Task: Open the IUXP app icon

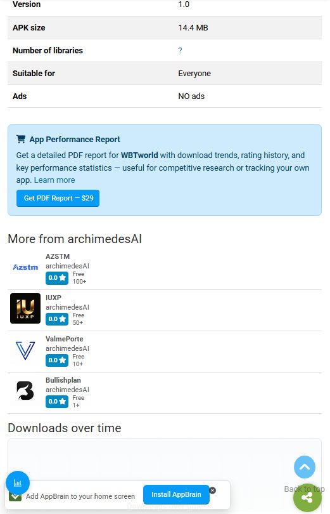Action: (25, 308)
